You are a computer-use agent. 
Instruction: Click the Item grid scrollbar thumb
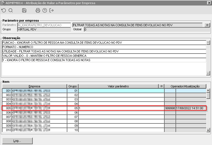tap(208, 96)
